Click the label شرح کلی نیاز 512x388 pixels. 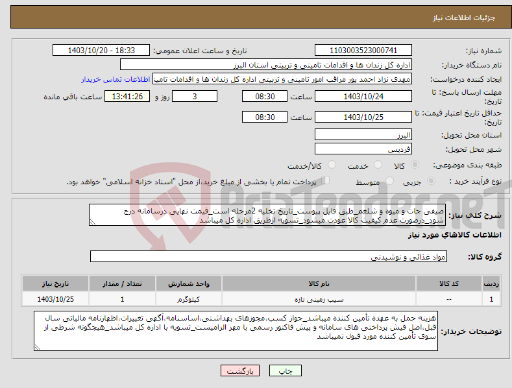point(475,215)
